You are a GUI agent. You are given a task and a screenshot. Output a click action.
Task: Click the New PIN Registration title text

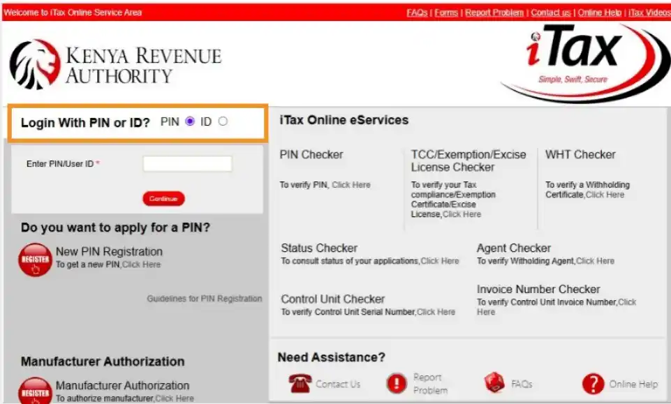[x=109, y=251]
